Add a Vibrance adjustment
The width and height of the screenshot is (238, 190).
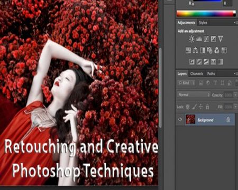coord(221,39)
